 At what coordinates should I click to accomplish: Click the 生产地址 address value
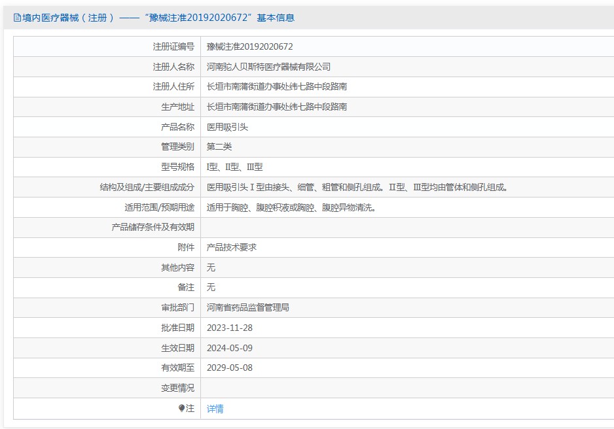pyautogui.click(x=276, y=107)
